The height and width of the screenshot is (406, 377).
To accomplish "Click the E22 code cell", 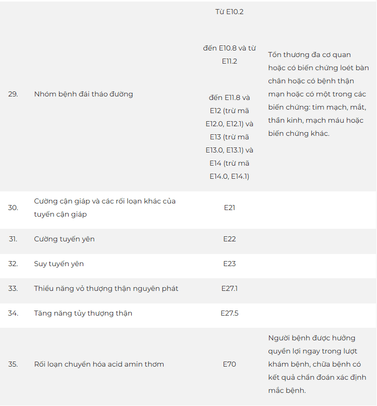I will click(x=229, y=239).
